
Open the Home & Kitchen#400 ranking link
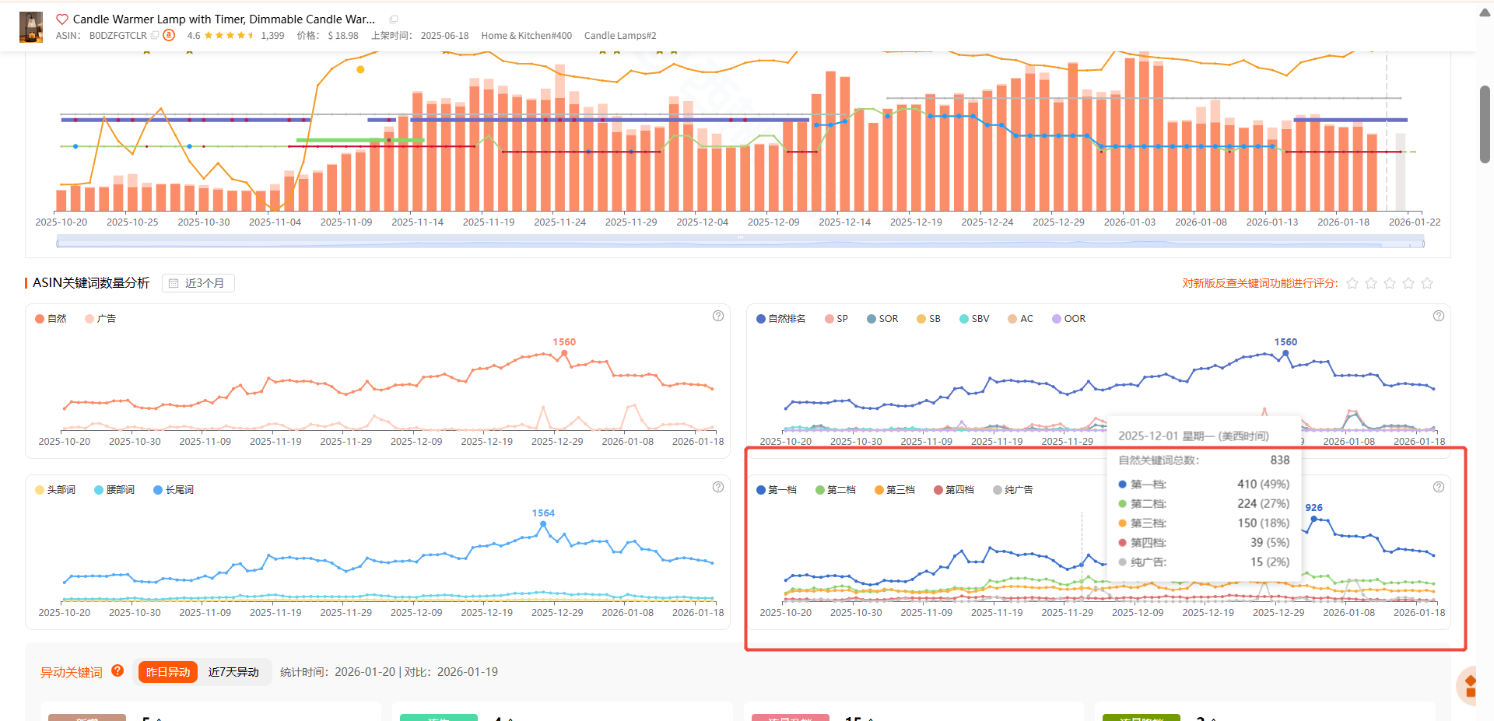pyautogui.click(x=526, y=36)
